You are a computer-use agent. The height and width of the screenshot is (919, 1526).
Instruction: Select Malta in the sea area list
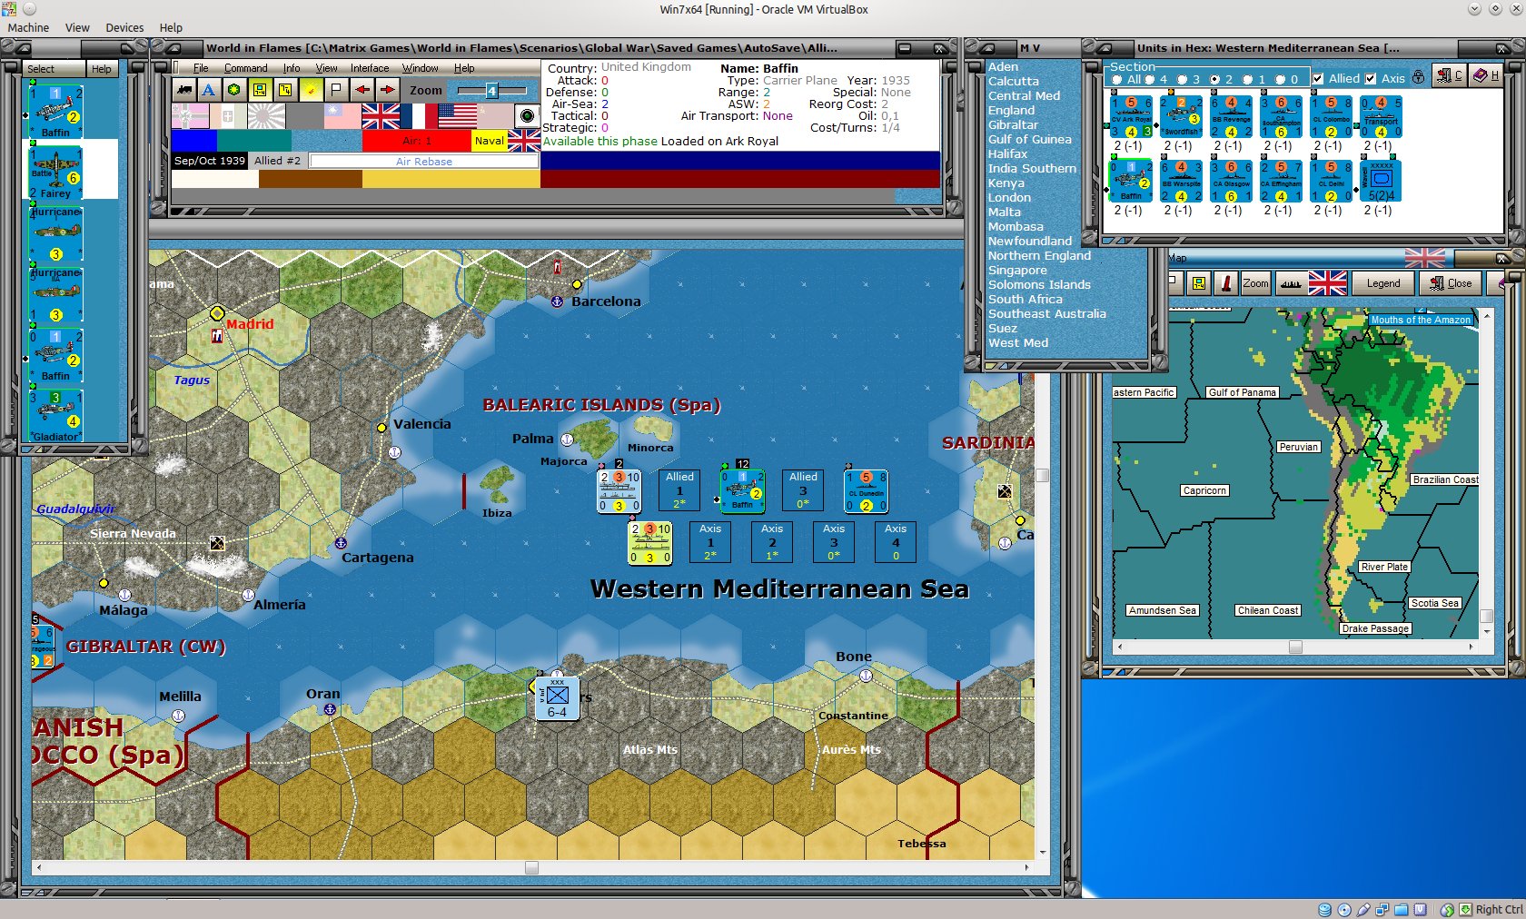(1005, 212)
